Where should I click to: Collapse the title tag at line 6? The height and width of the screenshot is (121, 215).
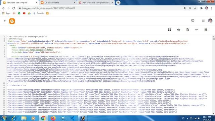[6, 50]
